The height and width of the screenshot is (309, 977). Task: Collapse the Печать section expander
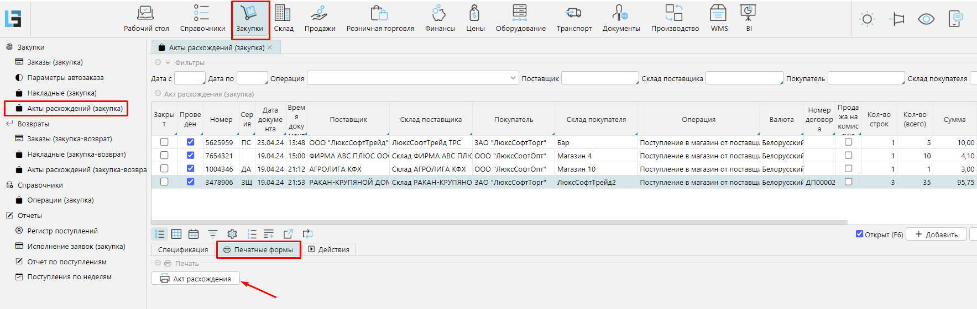tap(158, 264)
